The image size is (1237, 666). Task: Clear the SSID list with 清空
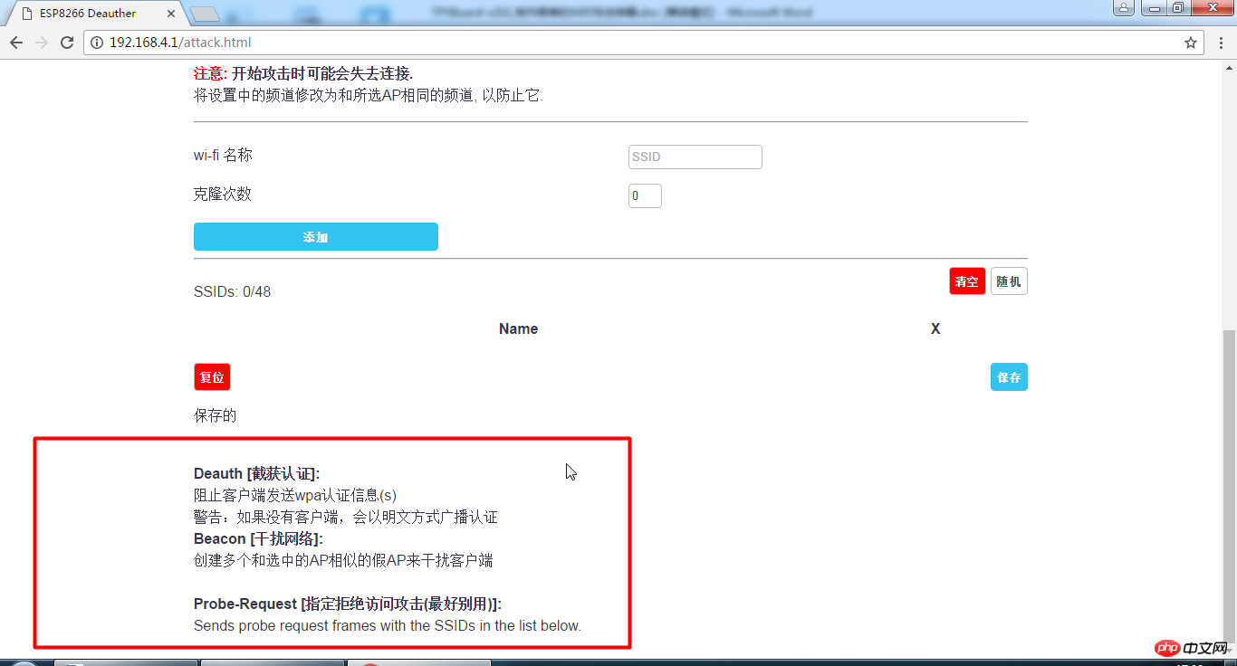pos(967,281)
